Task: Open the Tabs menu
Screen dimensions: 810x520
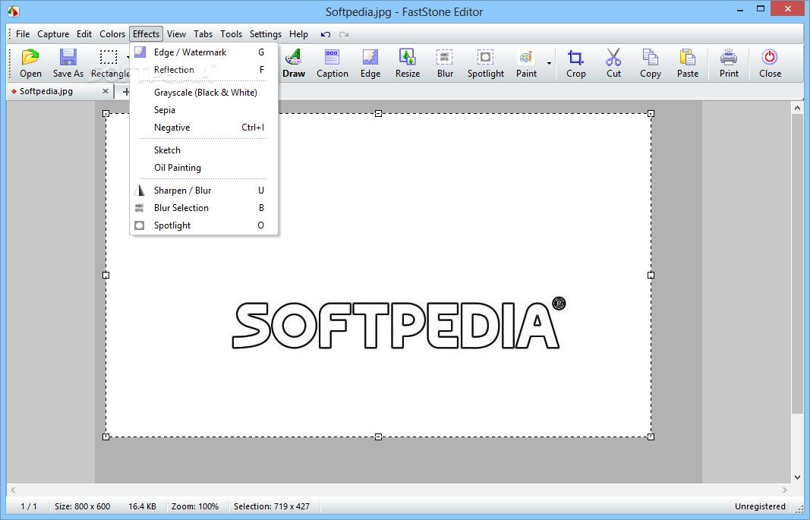Action: [203, 34]
